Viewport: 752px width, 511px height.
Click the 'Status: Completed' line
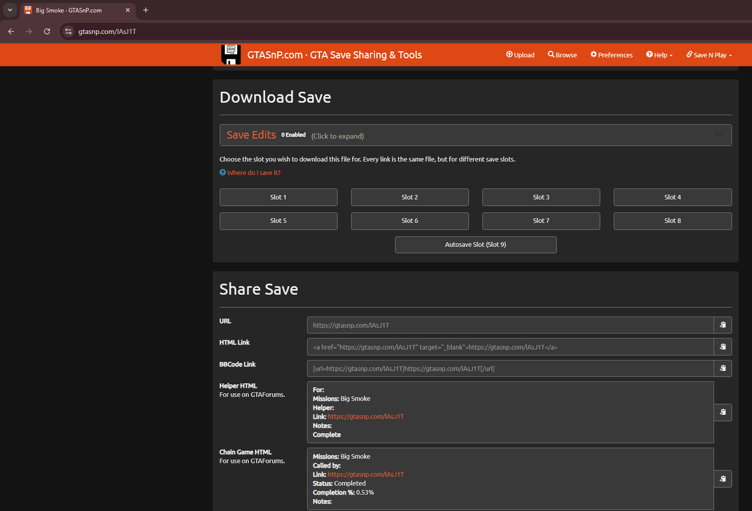[339, 484]
